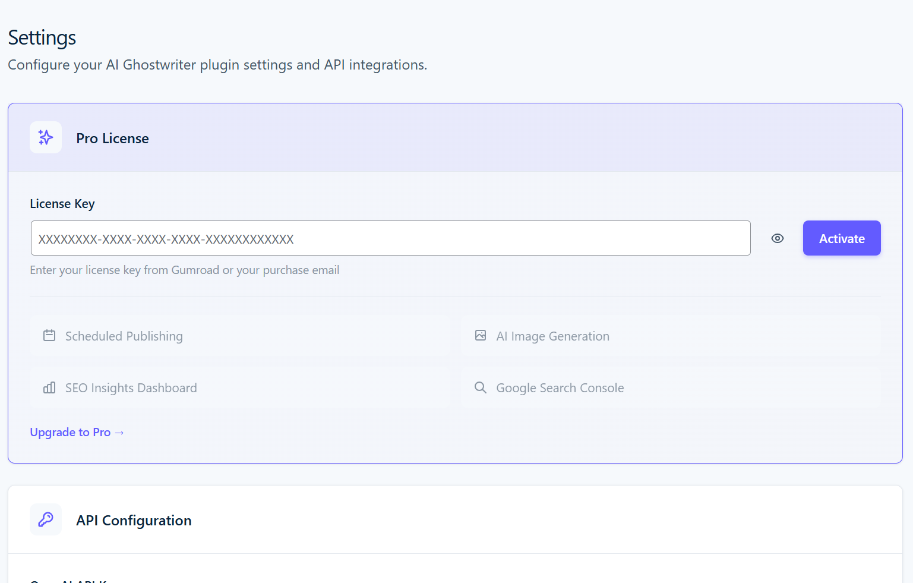
Task: Toggle license key visibility eye icon
Action: [x=778, y=238]
